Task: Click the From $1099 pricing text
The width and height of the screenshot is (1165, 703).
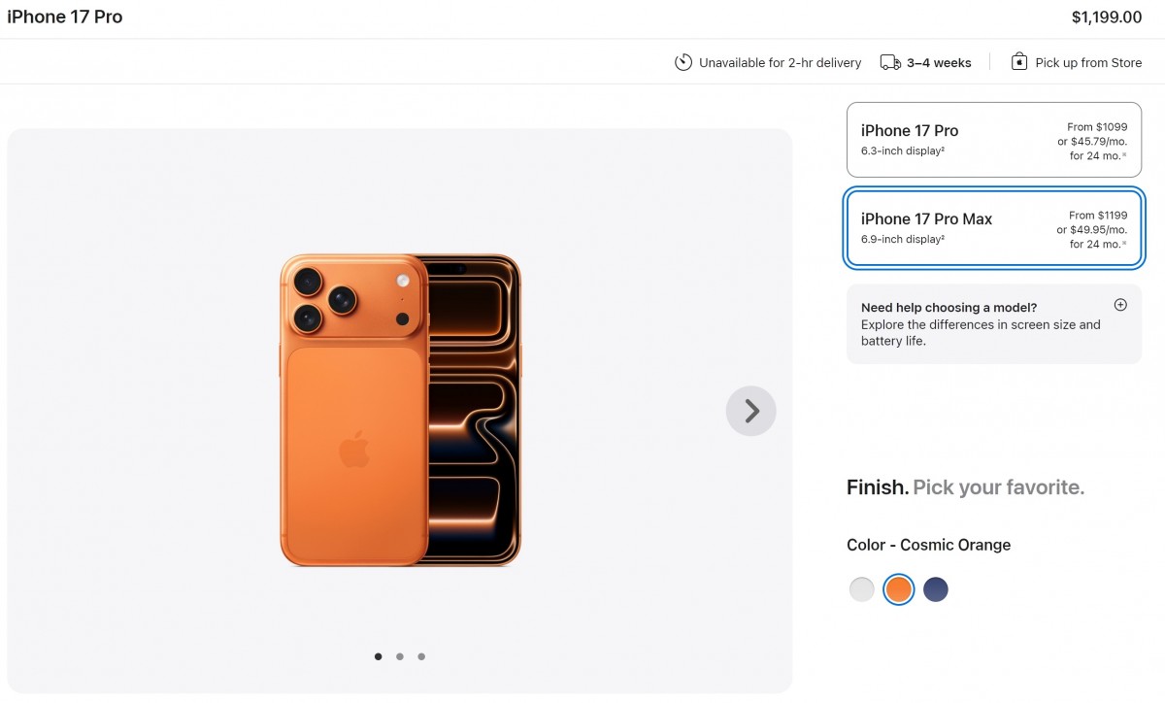Action: pyautogui.click(x=1098, y=126)
